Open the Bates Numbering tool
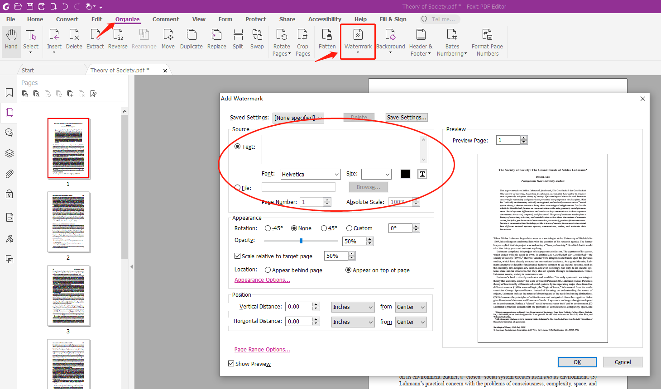 click(x=451, y=35)
